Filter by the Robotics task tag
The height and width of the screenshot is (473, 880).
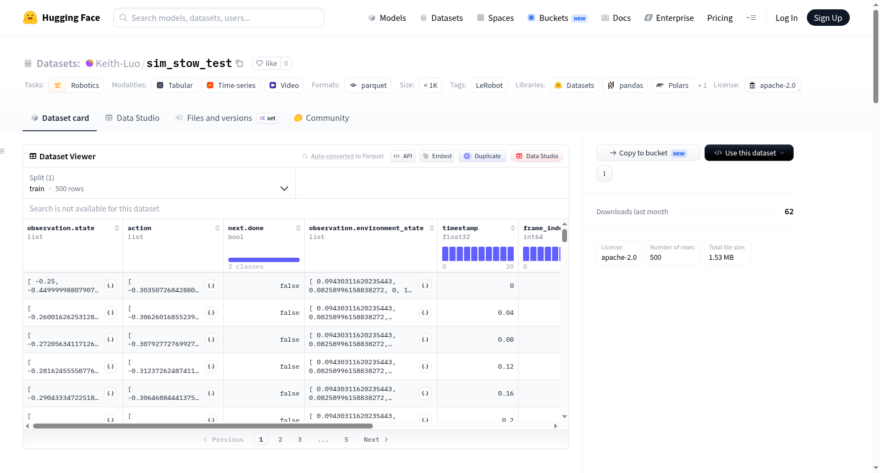pyautogui.click(x=76, y=85)
